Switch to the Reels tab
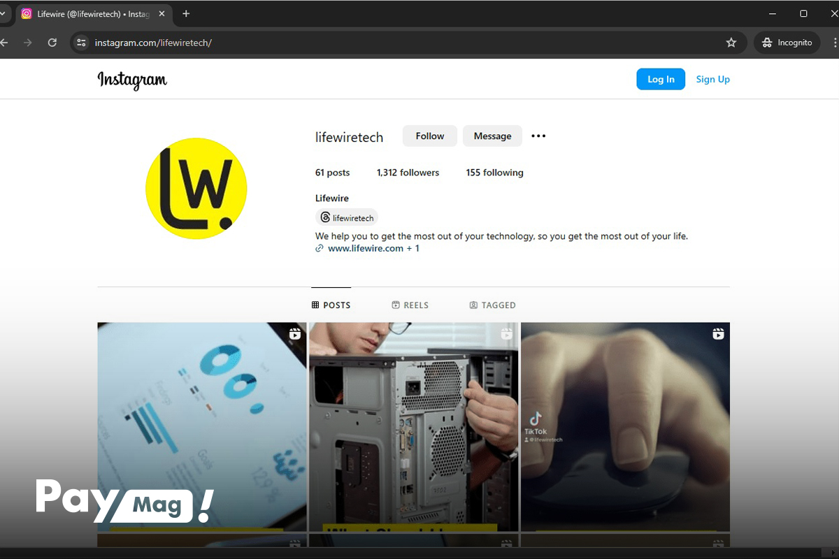This screenshot has width=839, height=559. pyautogui.click(x=410, y=305)
